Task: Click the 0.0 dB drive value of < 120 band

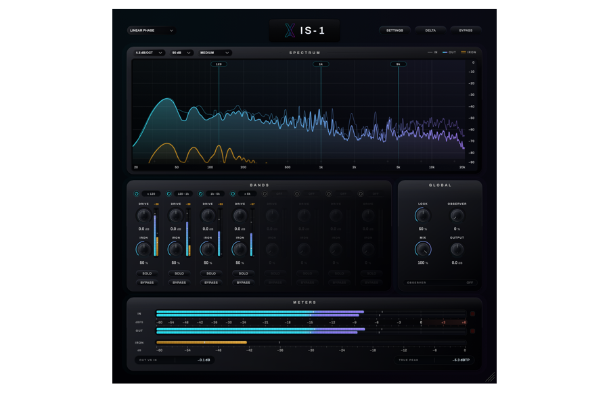Action: (x=143, y=229)
